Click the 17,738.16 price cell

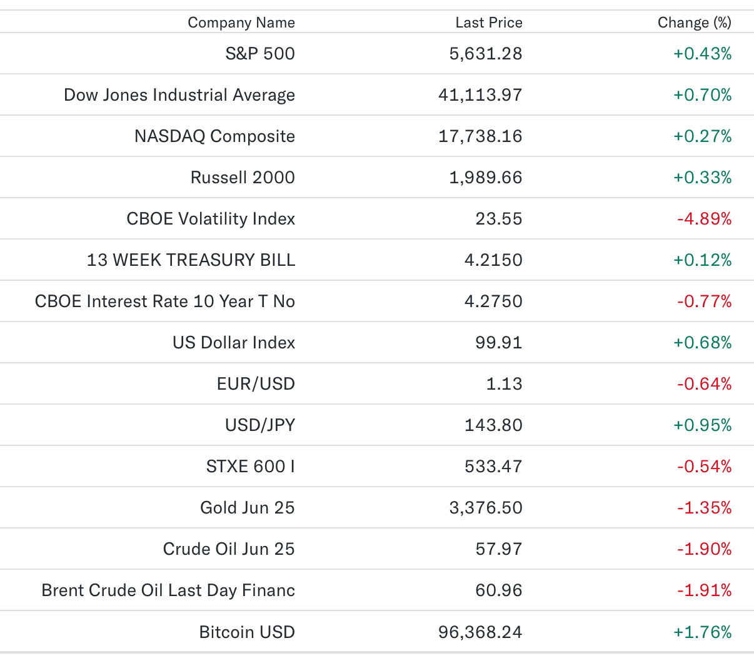(x=480, y=136)
